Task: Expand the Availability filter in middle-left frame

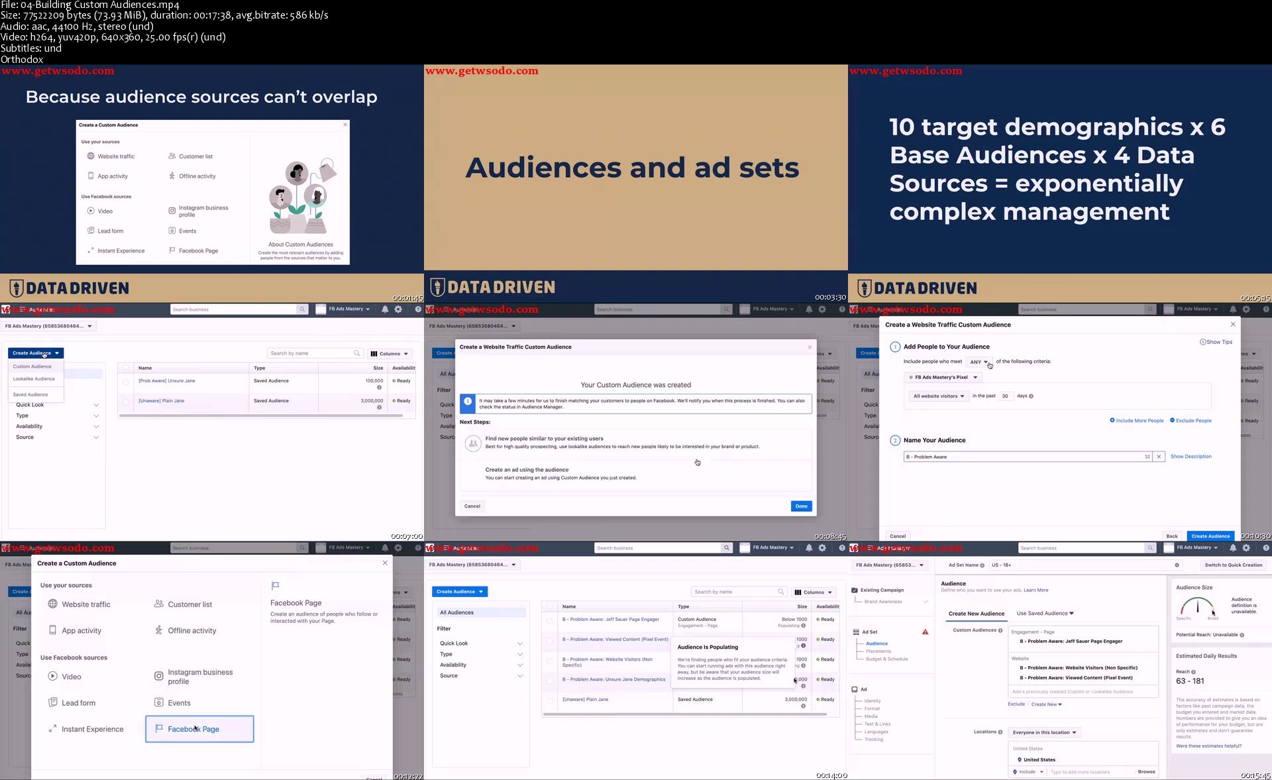Action: click(96, 426)
